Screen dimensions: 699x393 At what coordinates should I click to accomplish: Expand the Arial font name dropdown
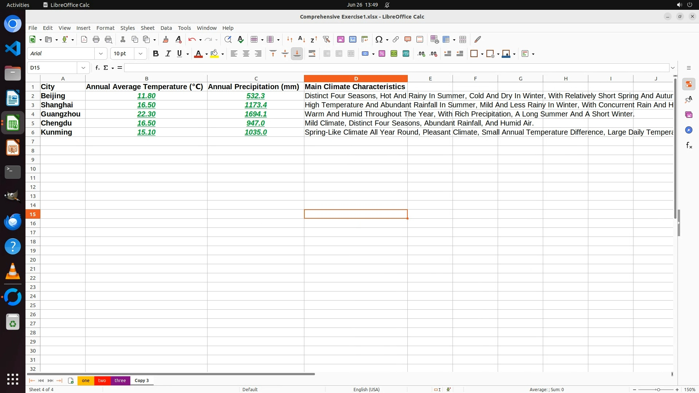pyautogui.click(x=101, y=53)
